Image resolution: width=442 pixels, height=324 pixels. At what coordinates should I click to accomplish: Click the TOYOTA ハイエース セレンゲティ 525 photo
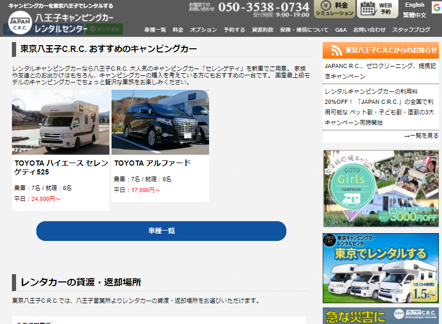(x=61, y=122)
